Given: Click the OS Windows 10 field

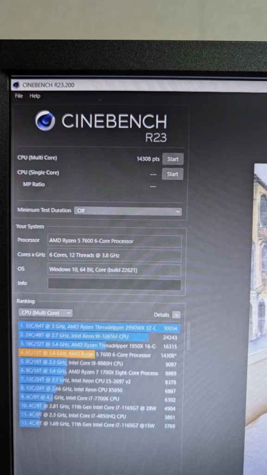Looking at the screenshot, I should [x=114, y=270].
